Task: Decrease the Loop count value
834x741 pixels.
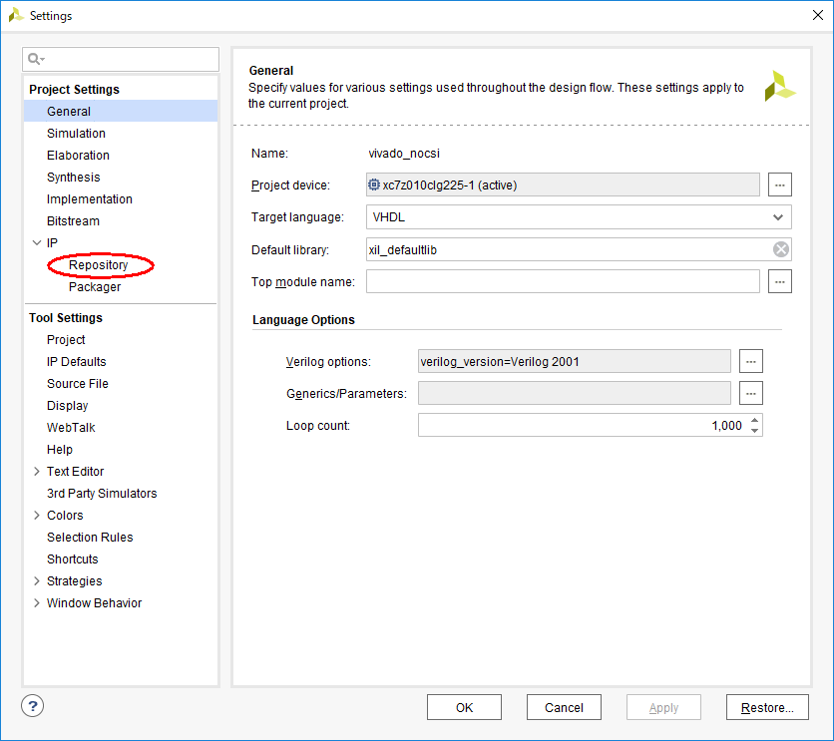Action: click(755, 431)
